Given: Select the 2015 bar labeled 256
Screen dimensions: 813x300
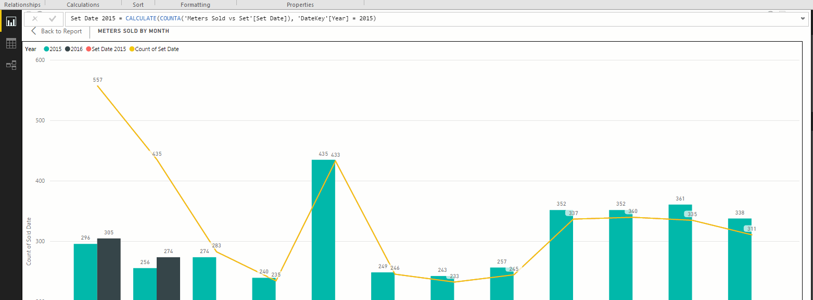Looking at the screenshot, I should pyautogui.click(x=145, y=284).
